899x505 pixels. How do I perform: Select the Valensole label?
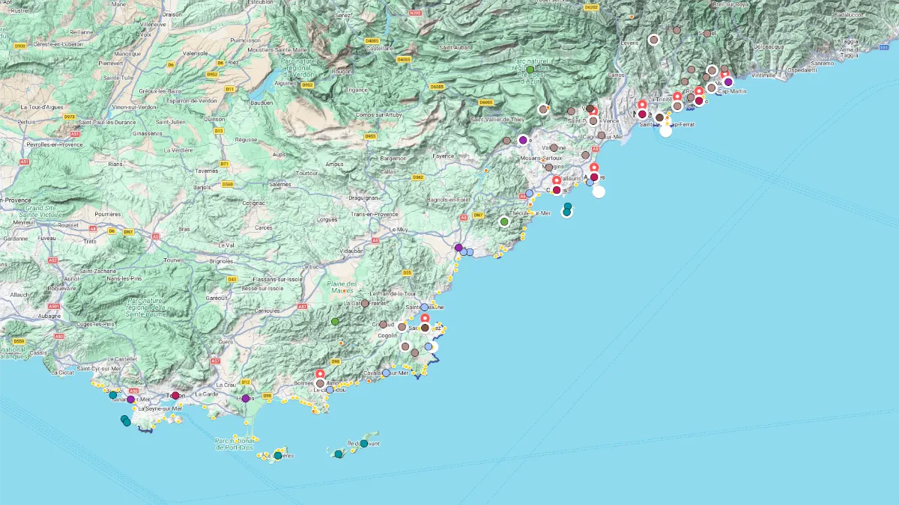coord(196,53)
